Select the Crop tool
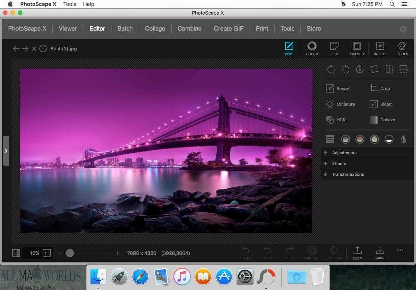 (380, 88)
